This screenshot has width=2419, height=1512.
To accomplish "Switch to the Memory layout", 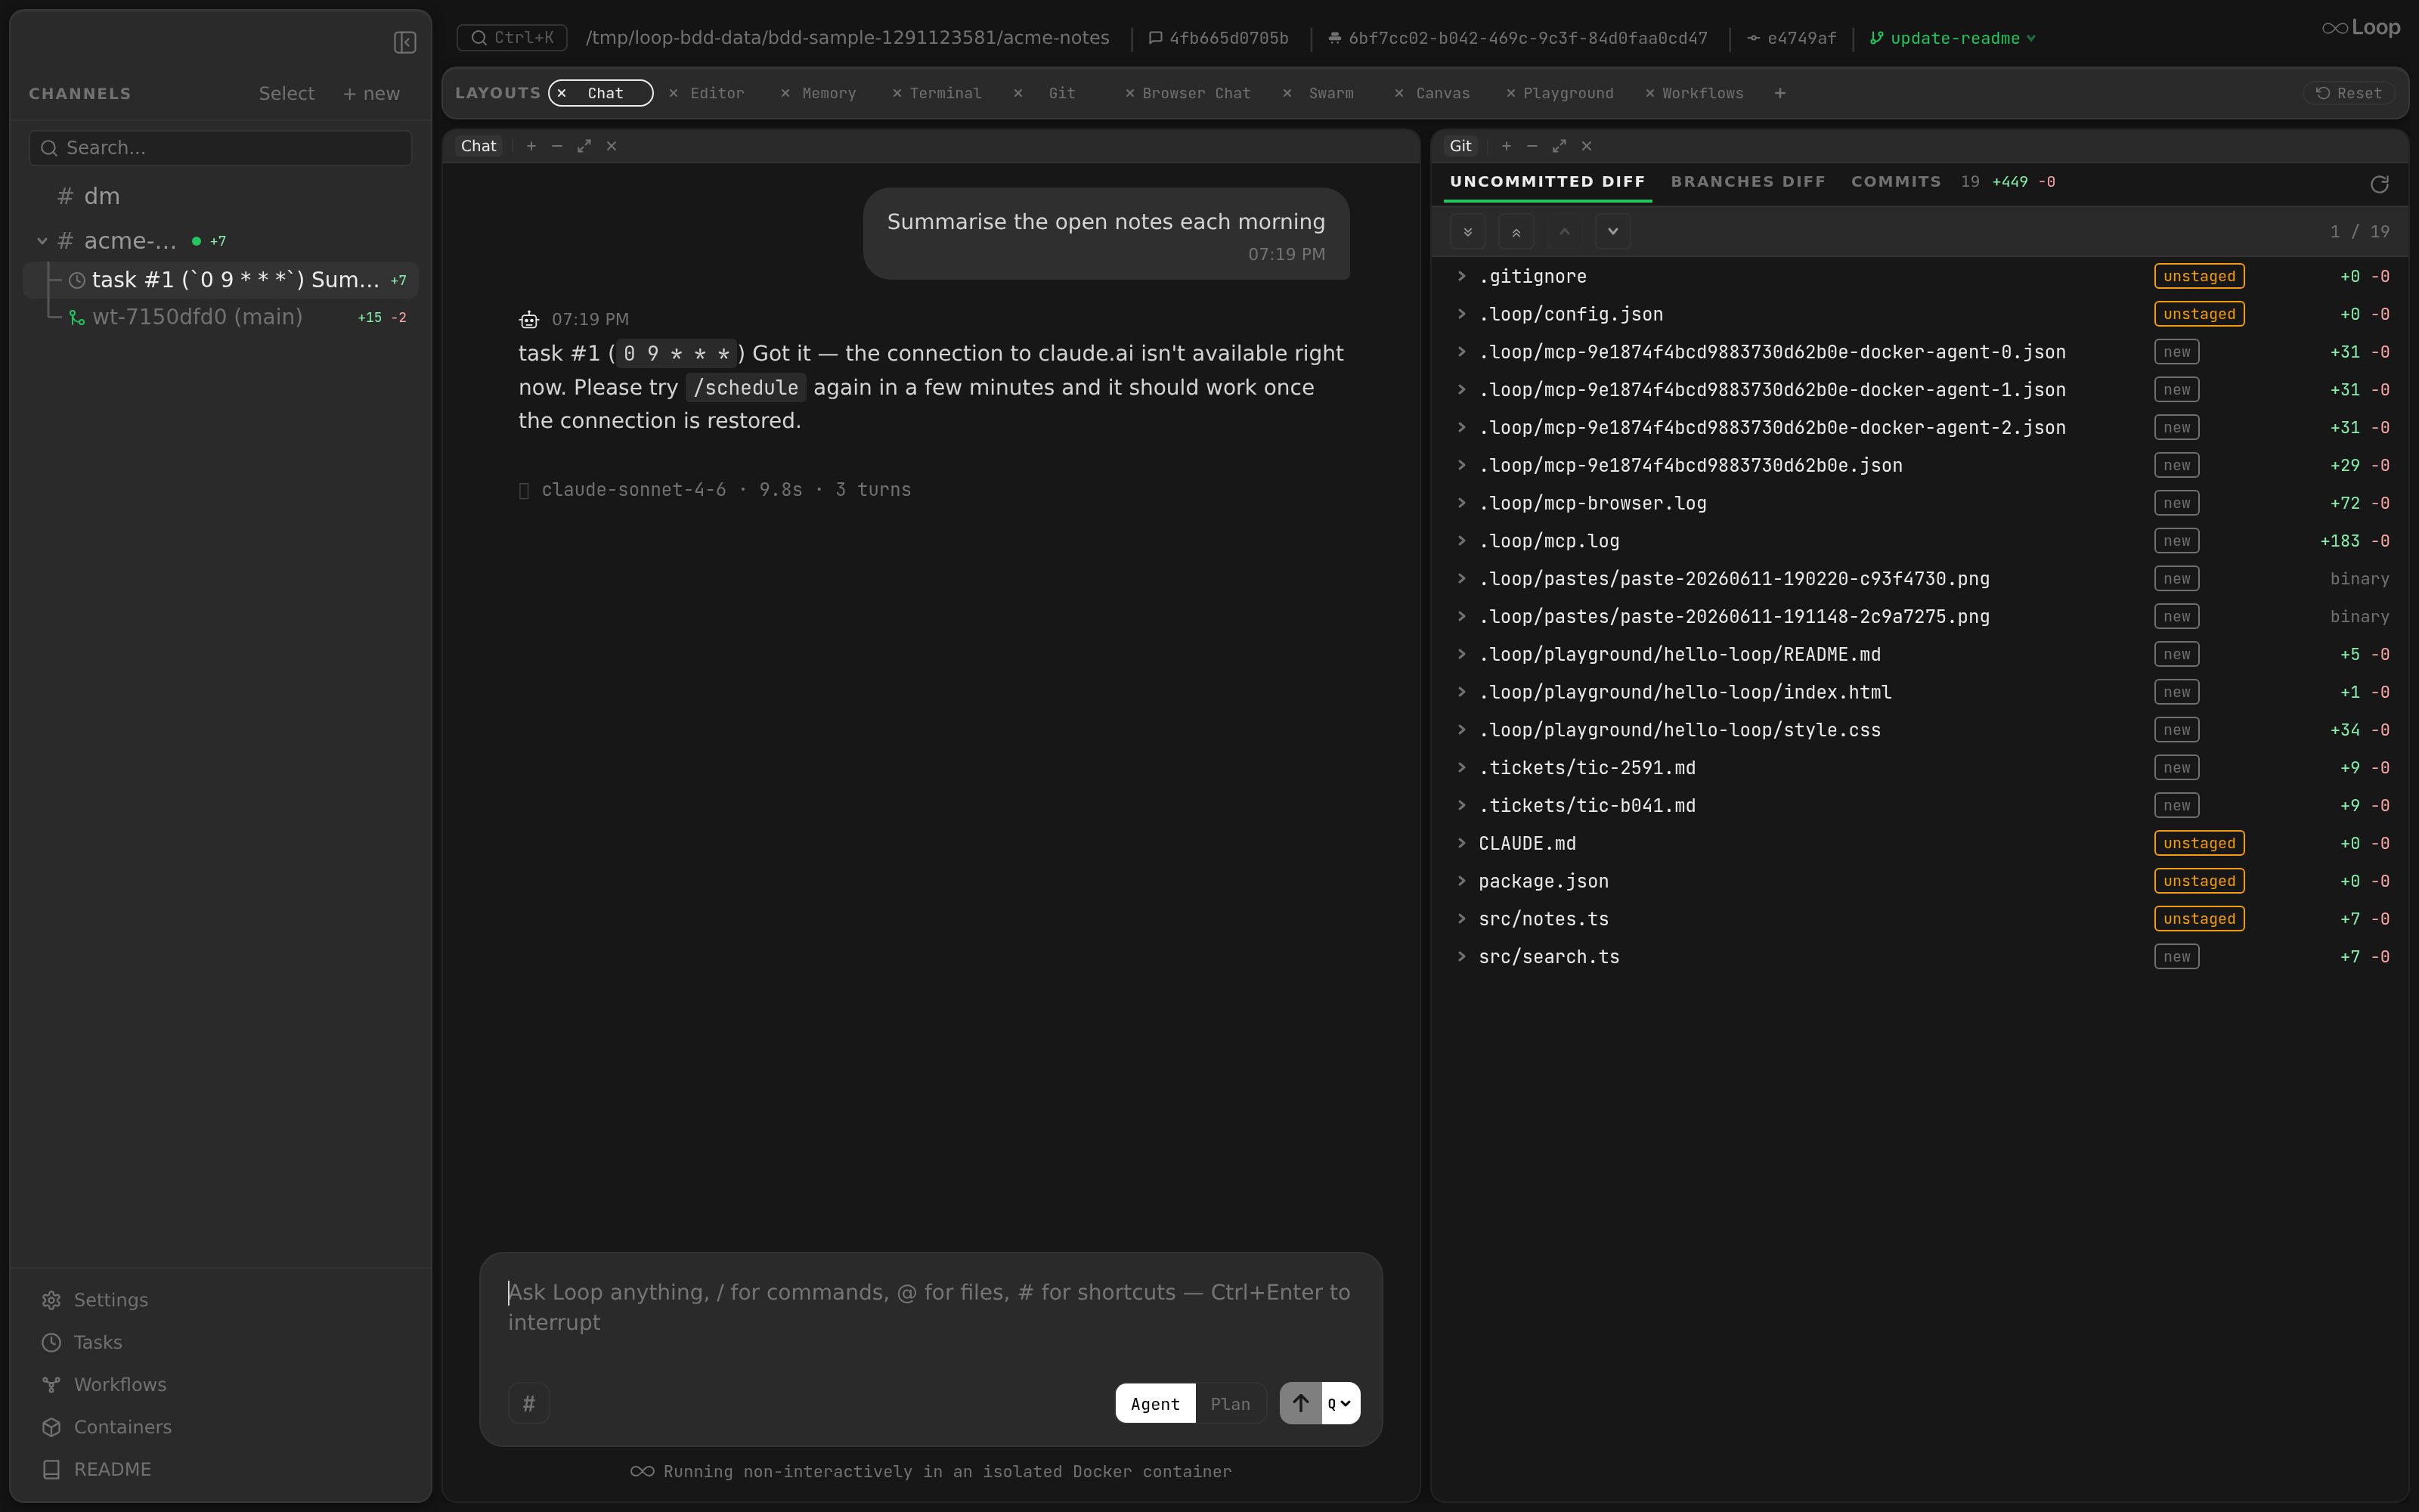I will click(829, 93).
